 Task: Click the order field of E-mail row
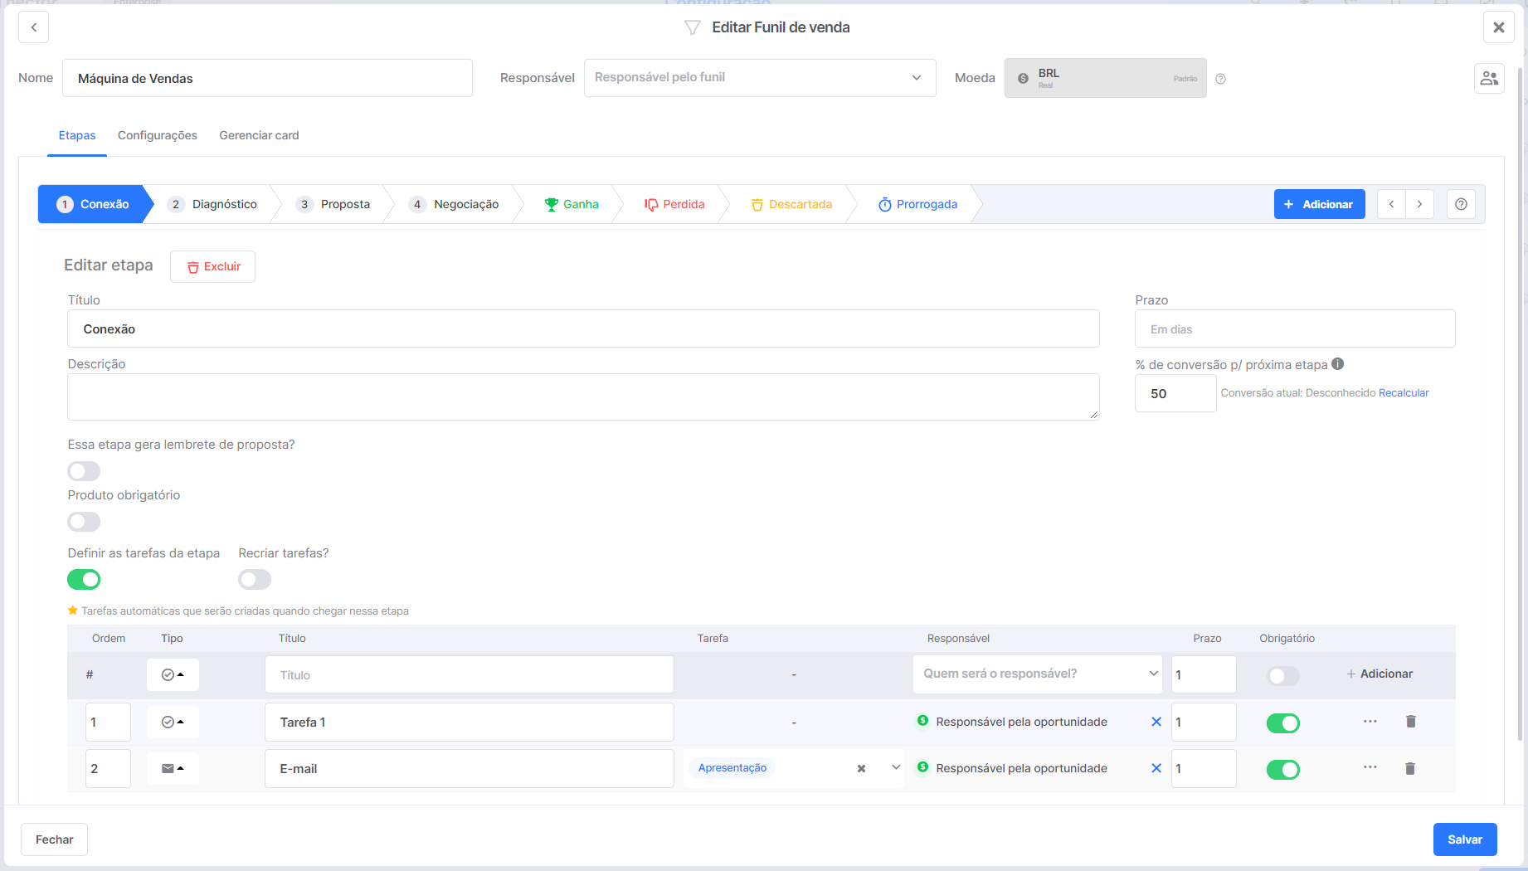coord(108,768)
